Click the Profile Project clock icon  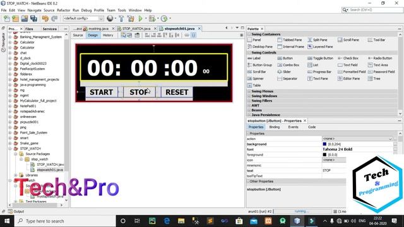coord(164,18)
